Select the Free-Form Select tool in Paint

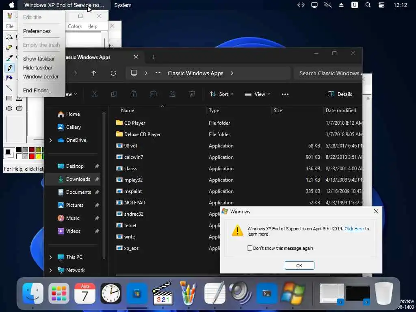[x=9, y=37]
